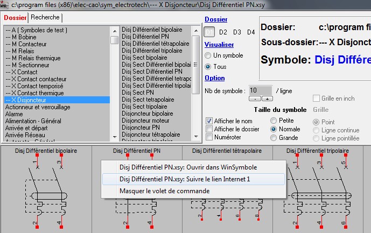Select the D3 folder button
This screenshot has width=371, height=233.
coord(237,32)
